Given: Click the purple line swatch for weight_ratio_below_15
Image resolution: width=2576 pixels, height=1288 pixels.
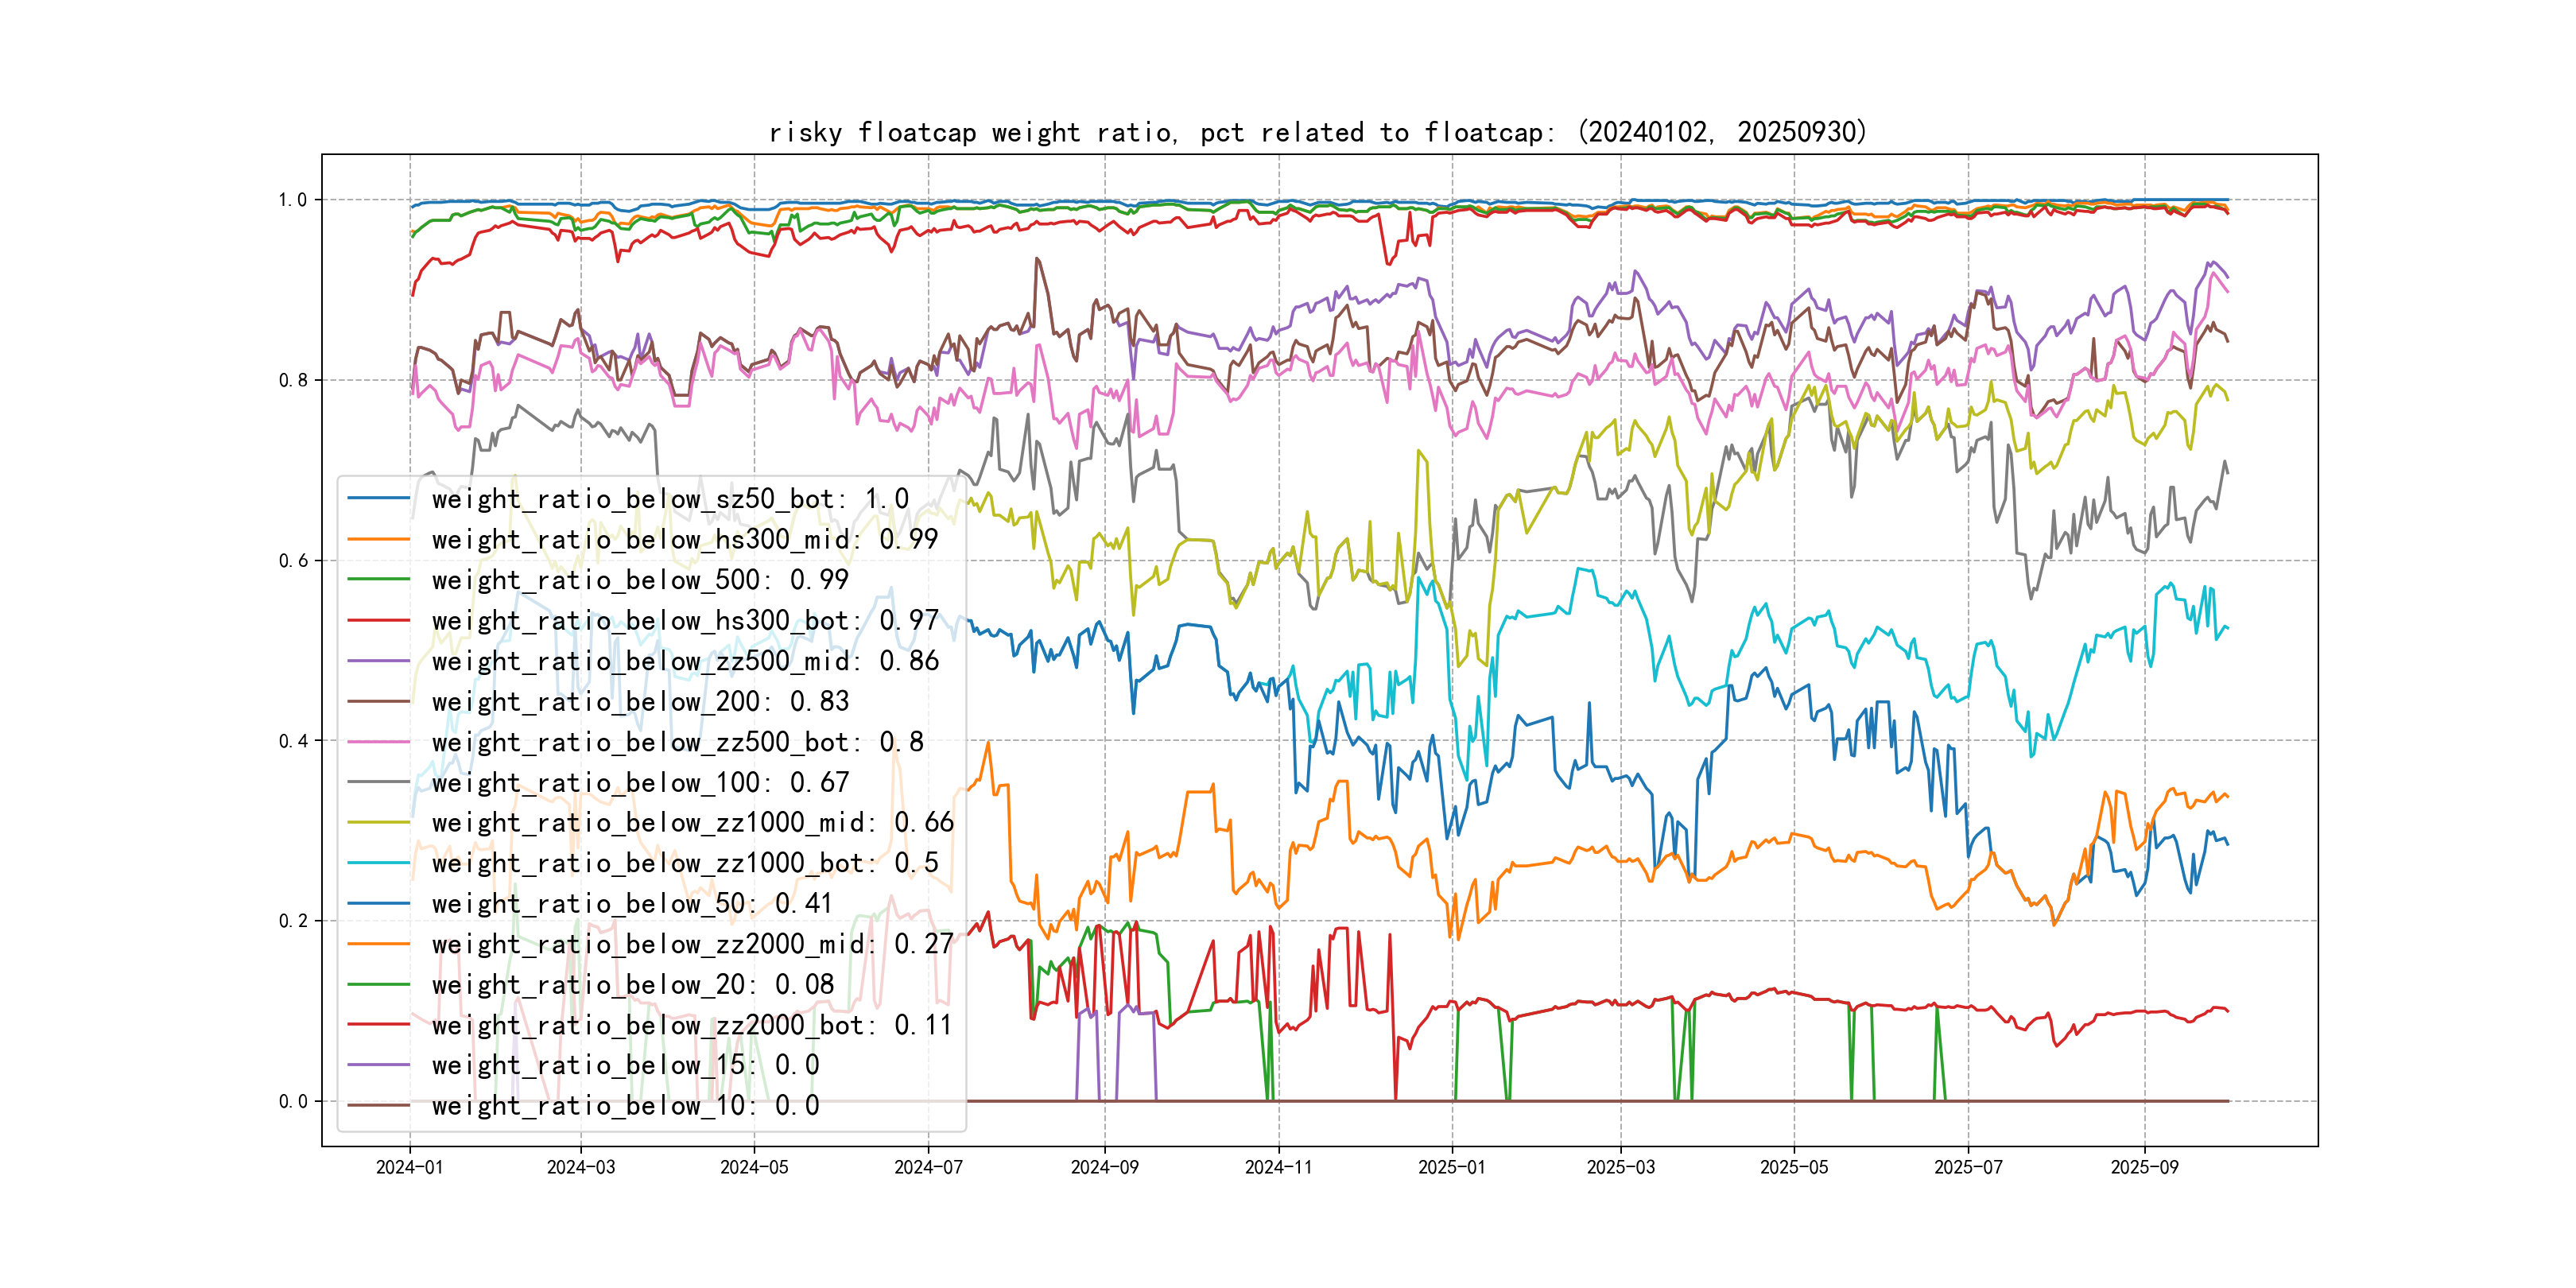Looking at the screenshot, I should pos(378,1066).
